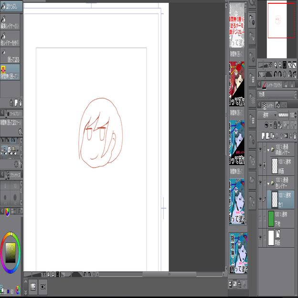Click new raster layer icon

[263, 136]
